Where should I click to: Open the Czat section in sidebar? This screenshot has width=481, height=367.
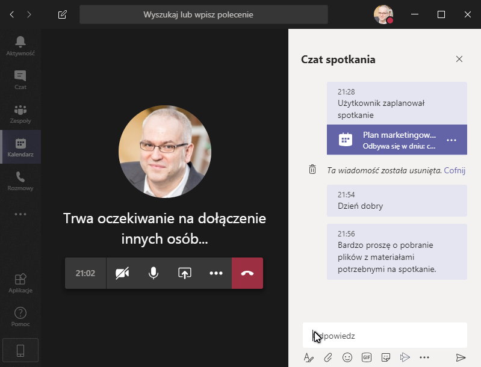[x=20, y=79]
